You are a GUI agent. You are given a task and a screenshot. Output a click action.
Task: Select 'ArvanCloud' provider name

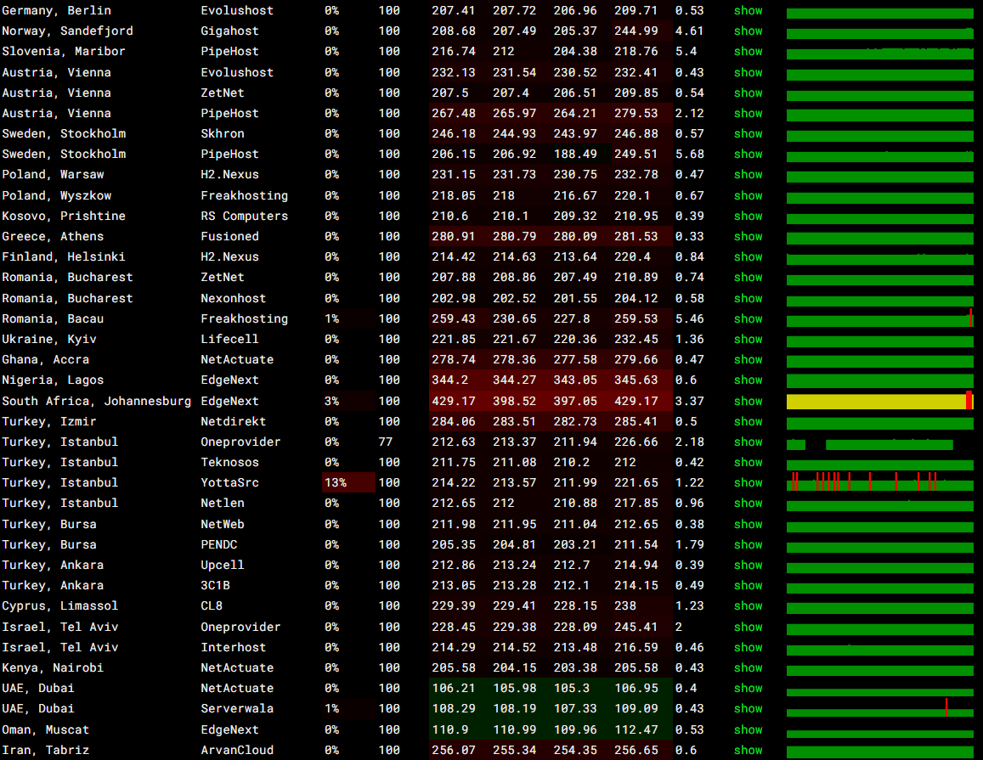coord(237,751)
